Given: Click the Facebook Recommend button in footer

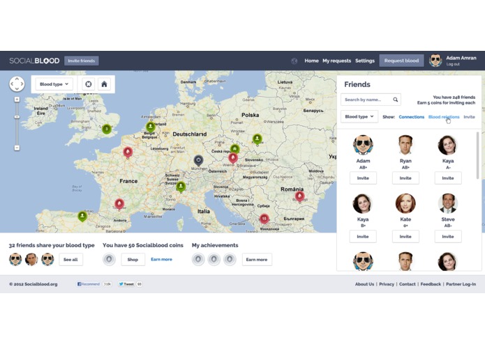Looking at the screenshot, I should (x=89, y=284).
